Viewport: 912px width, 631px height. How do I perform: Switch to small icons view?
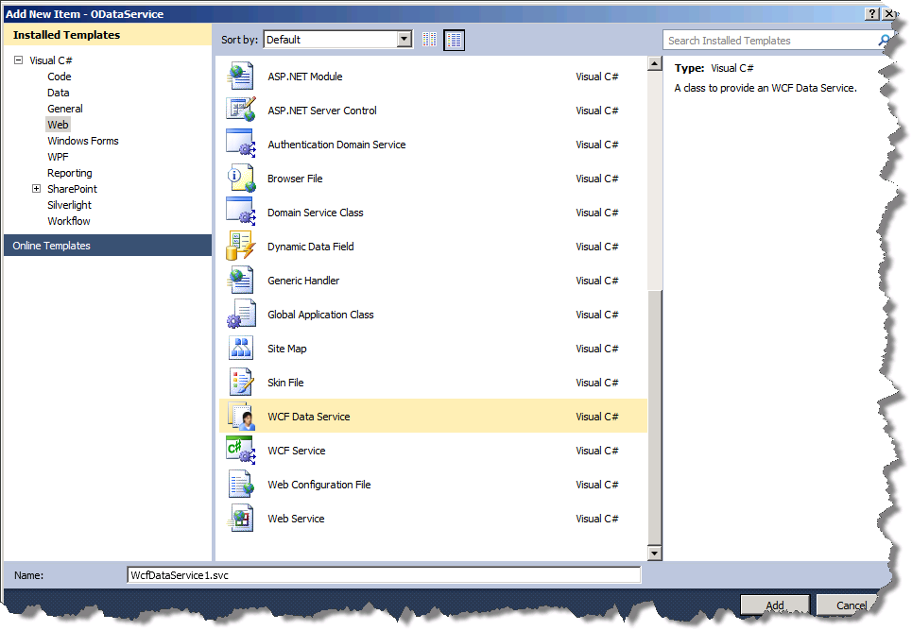point(429,40)
